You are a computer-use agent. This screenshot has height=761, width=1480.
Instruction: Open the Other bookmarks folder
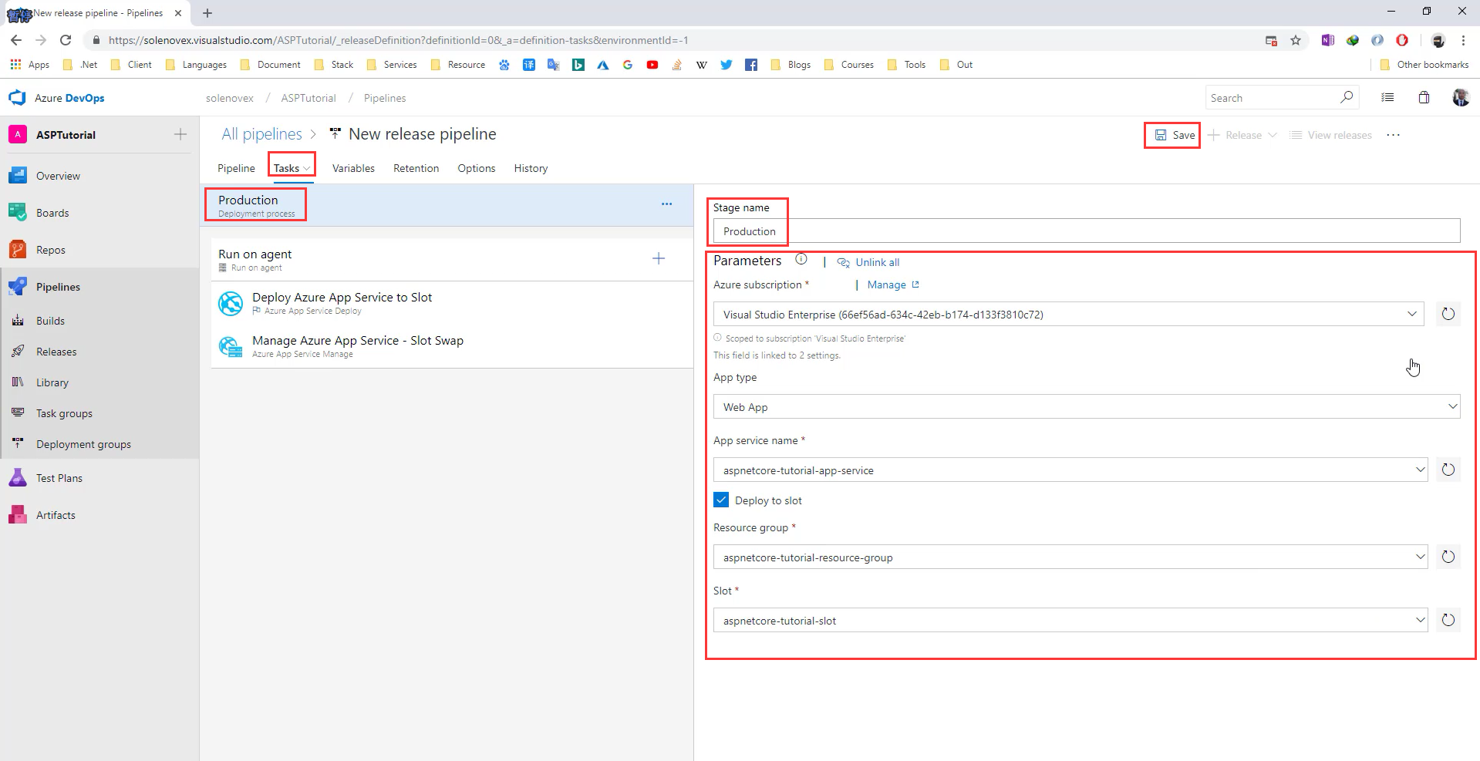pyautogui.click(x=1424, y=65)
